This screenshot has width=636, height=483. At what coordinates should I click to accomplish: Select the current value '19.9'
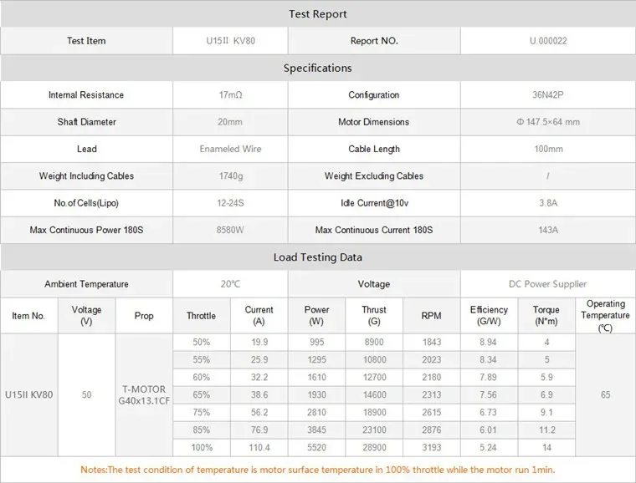click(x=259, y=342)
